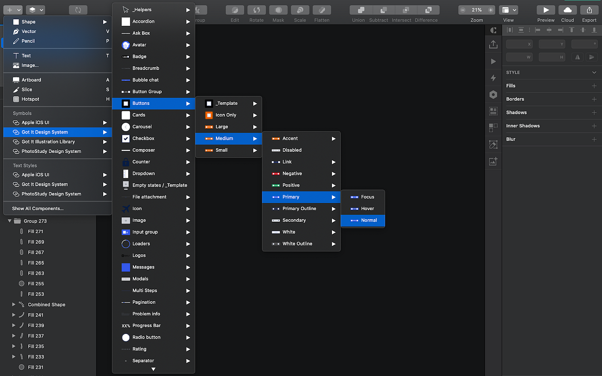602x376 pixels.
Task: Click the W width input field
Action: (x=519, y=57)
